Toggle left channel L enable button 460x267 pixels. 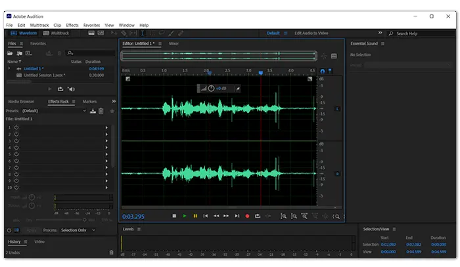337,109
